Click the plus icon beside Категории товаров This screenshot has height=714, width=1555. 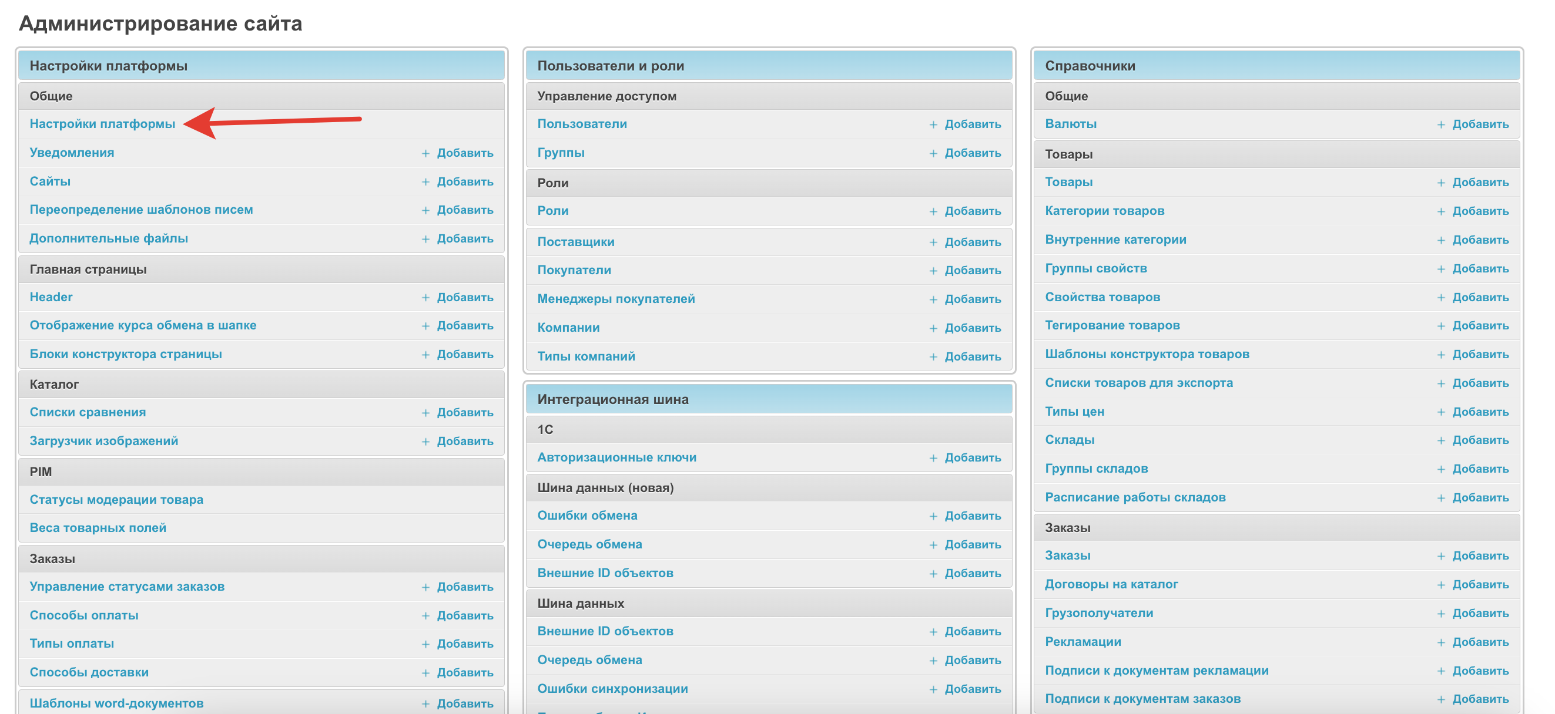pyautogui.click(x=1441, y=211)
